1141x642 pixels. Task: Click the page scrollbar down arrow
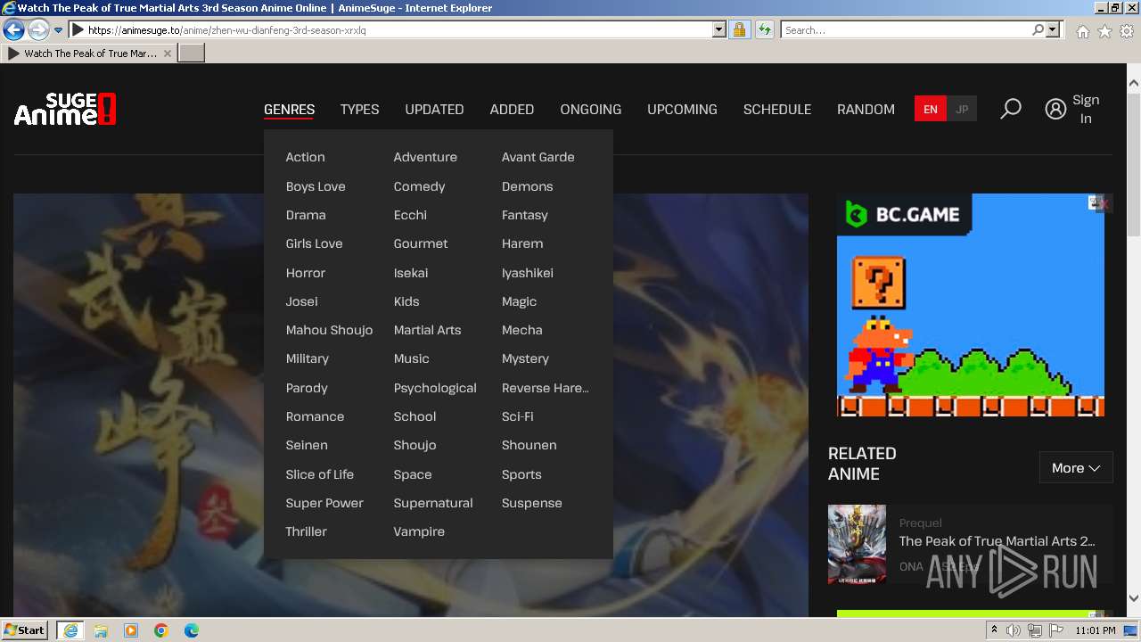pyautogui.click(x=1133, y=598)
